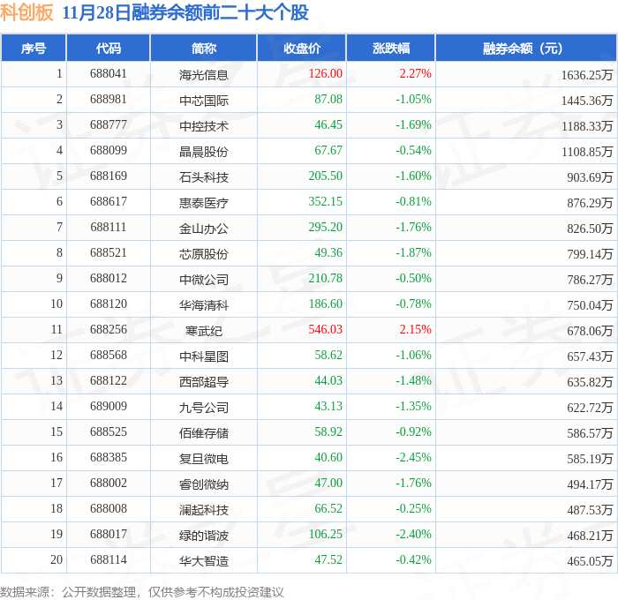Select closing price 106.25
This screenshot has width=618, height=600.
[x=325, y=535]
